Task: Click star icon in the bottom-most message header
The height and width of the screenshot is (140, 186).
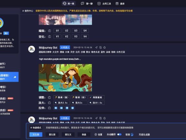Action: [105, 118]
